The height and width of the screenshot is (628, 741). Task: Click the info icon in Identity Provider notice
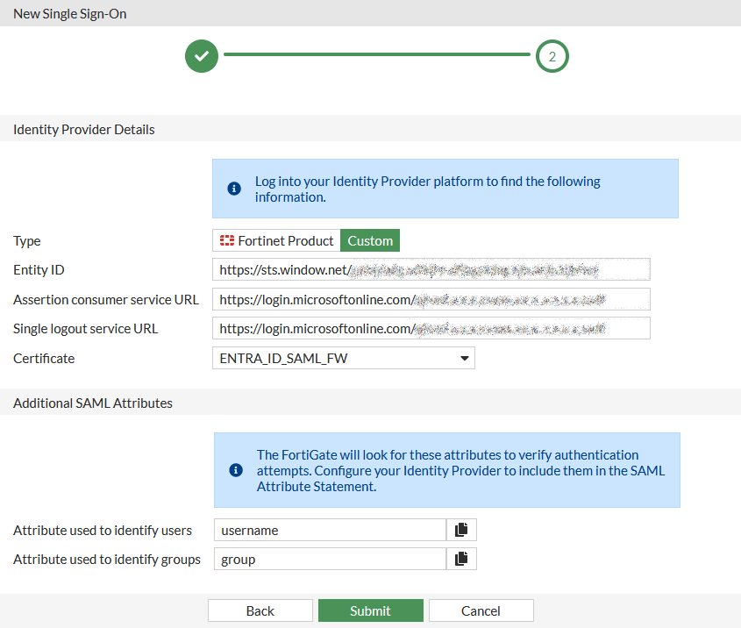click(235, 189)
